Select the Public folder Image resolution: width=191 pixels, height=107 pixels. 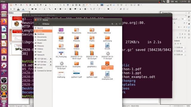pos(92,39)
